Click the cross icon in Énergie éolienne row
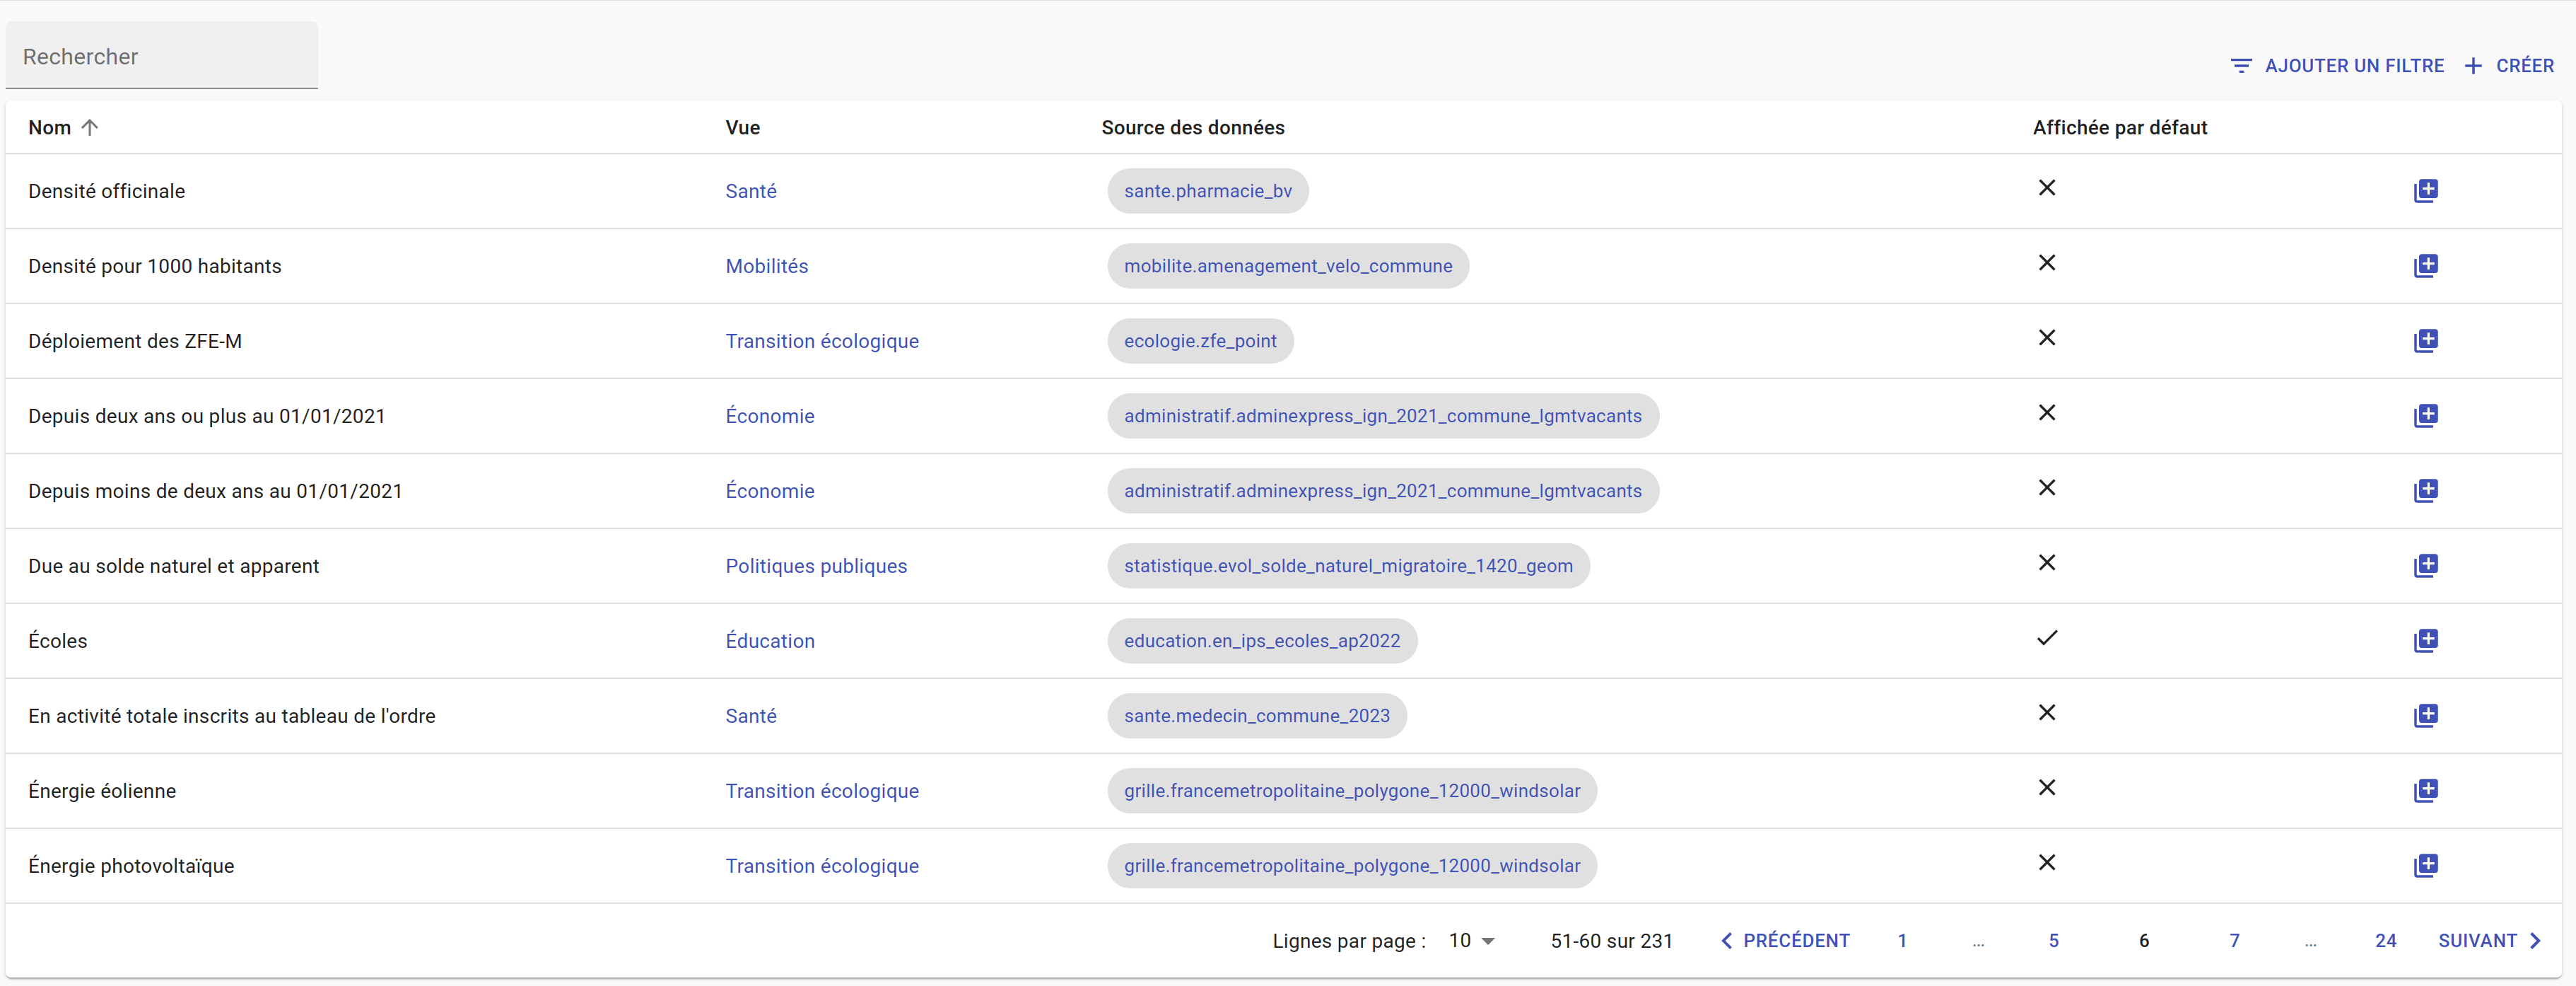 (x=2047, y=788)
